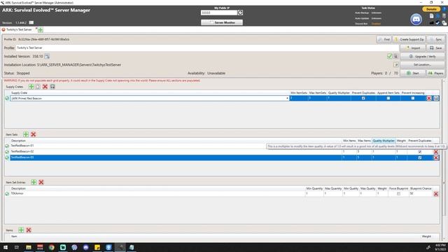Click the taskbar clock

[440, 247]
